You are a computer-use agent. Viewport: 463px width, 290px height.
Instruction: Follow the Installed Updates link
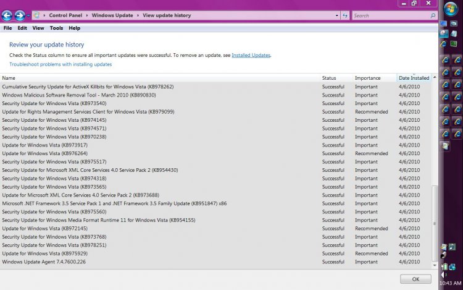[x=251, y=55]
